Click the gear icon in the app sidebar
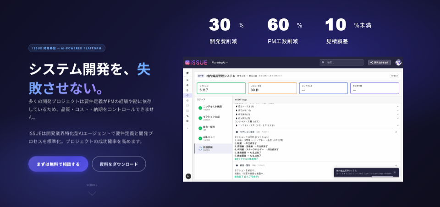Image resolution: width=440 pixels, height=207 pixels. (x=187, y=100)
